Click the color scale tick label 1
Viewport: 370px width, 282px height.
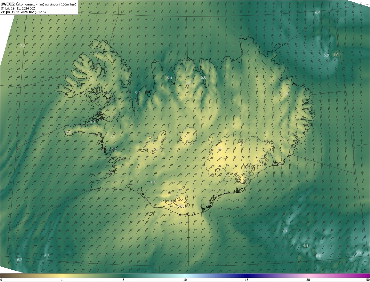coord(62,280)
